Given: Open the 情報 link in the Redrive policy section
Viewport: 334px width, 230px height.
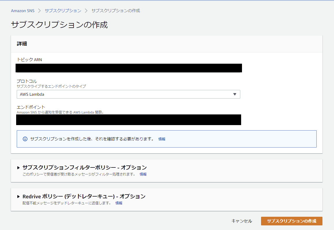Looking at the screenshot, I should click(119, 203).
